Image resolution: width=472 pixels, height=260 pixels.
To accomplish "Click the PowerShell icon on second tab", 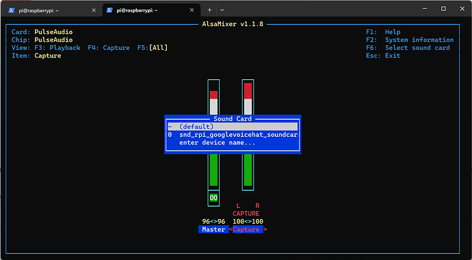I will click(109, 10).
